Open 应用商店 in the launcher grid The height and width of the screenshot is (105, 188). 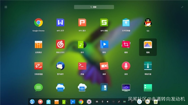pos(38,44)
